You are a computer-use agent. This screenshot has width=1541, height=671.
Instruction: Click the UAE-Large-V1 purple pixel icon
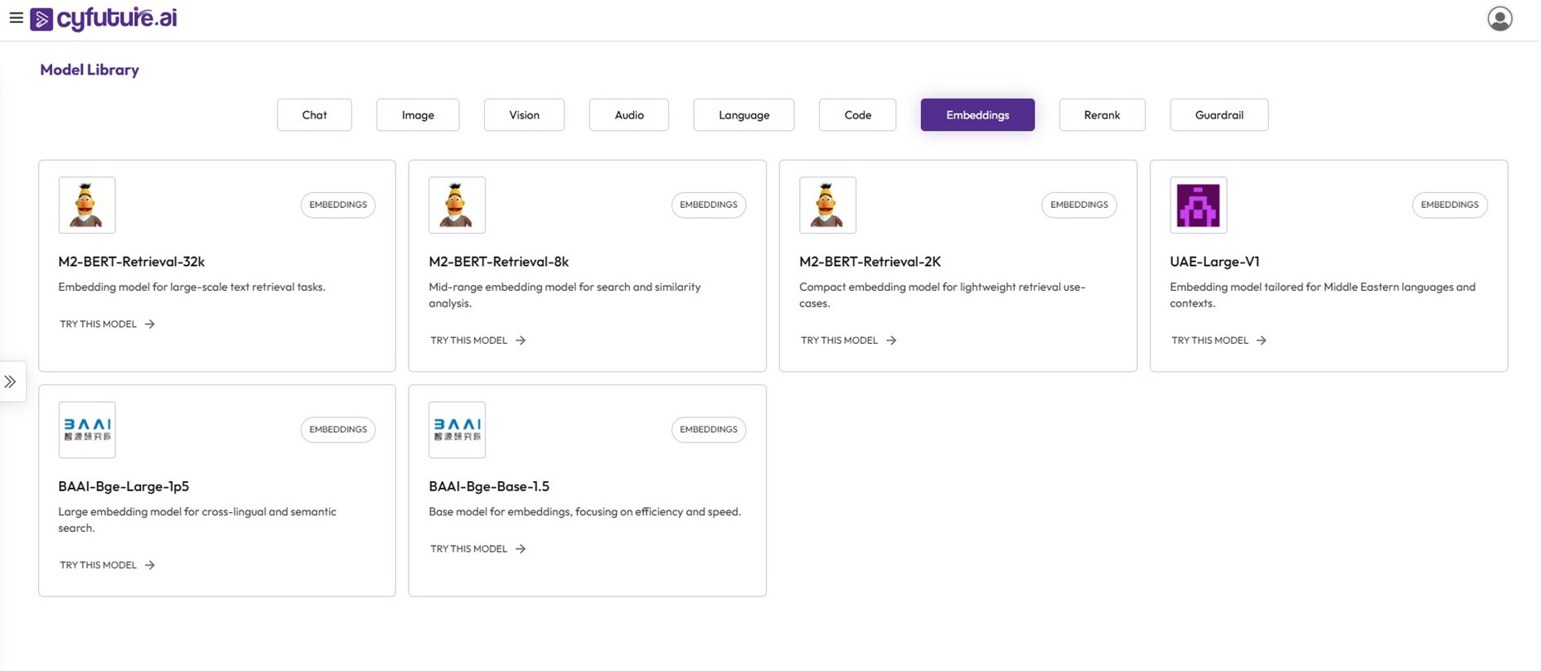1198,205
